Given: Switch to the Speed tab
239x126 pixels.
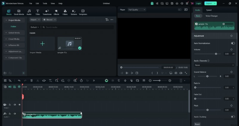Looking at the screenshot, I should [209, 10].
